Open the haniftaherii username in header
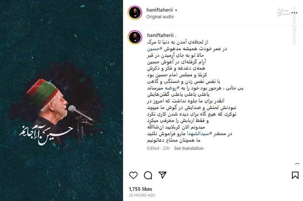 159,10
